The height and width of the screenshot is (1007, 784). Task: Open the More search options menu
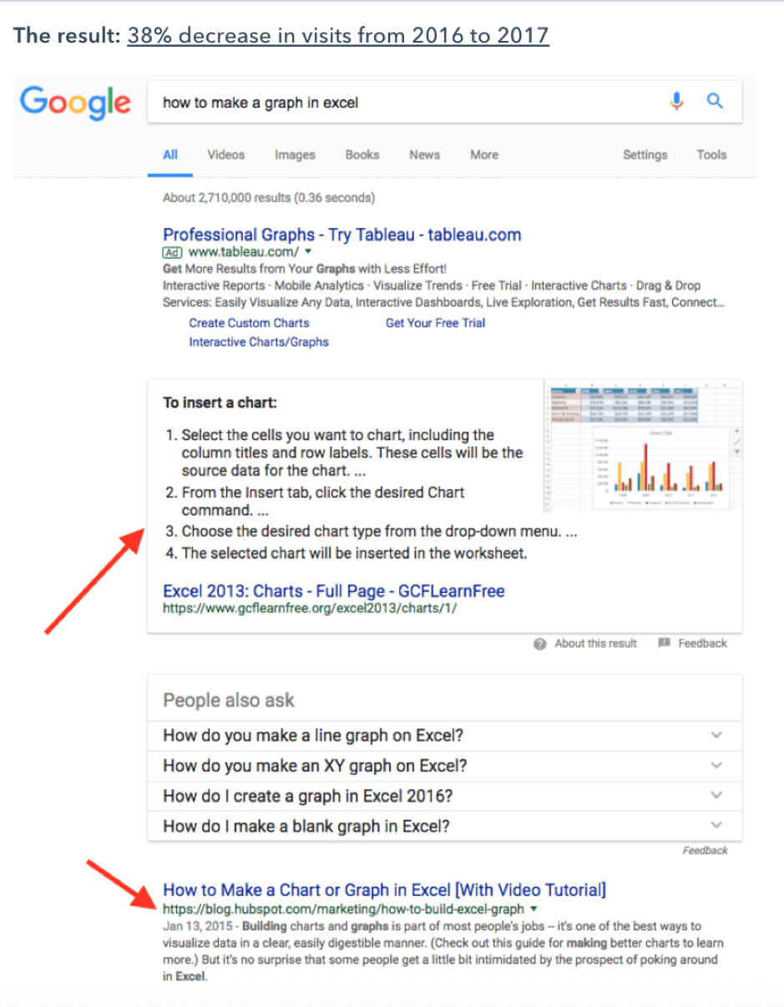[x=484, y=155]
